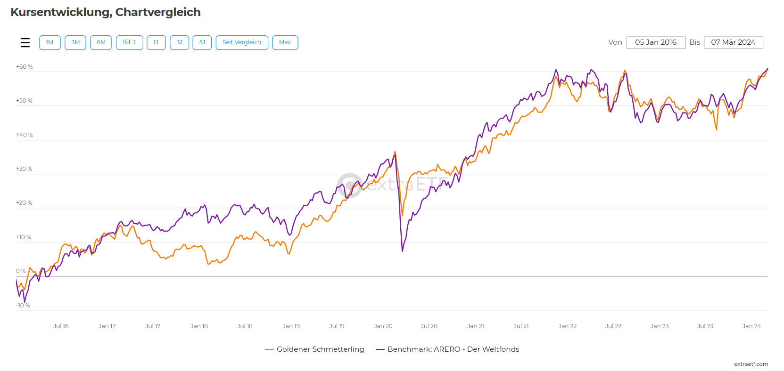Choose the 6M period button
The height and width of the screenshot is (371, 784).
[101, 42]
